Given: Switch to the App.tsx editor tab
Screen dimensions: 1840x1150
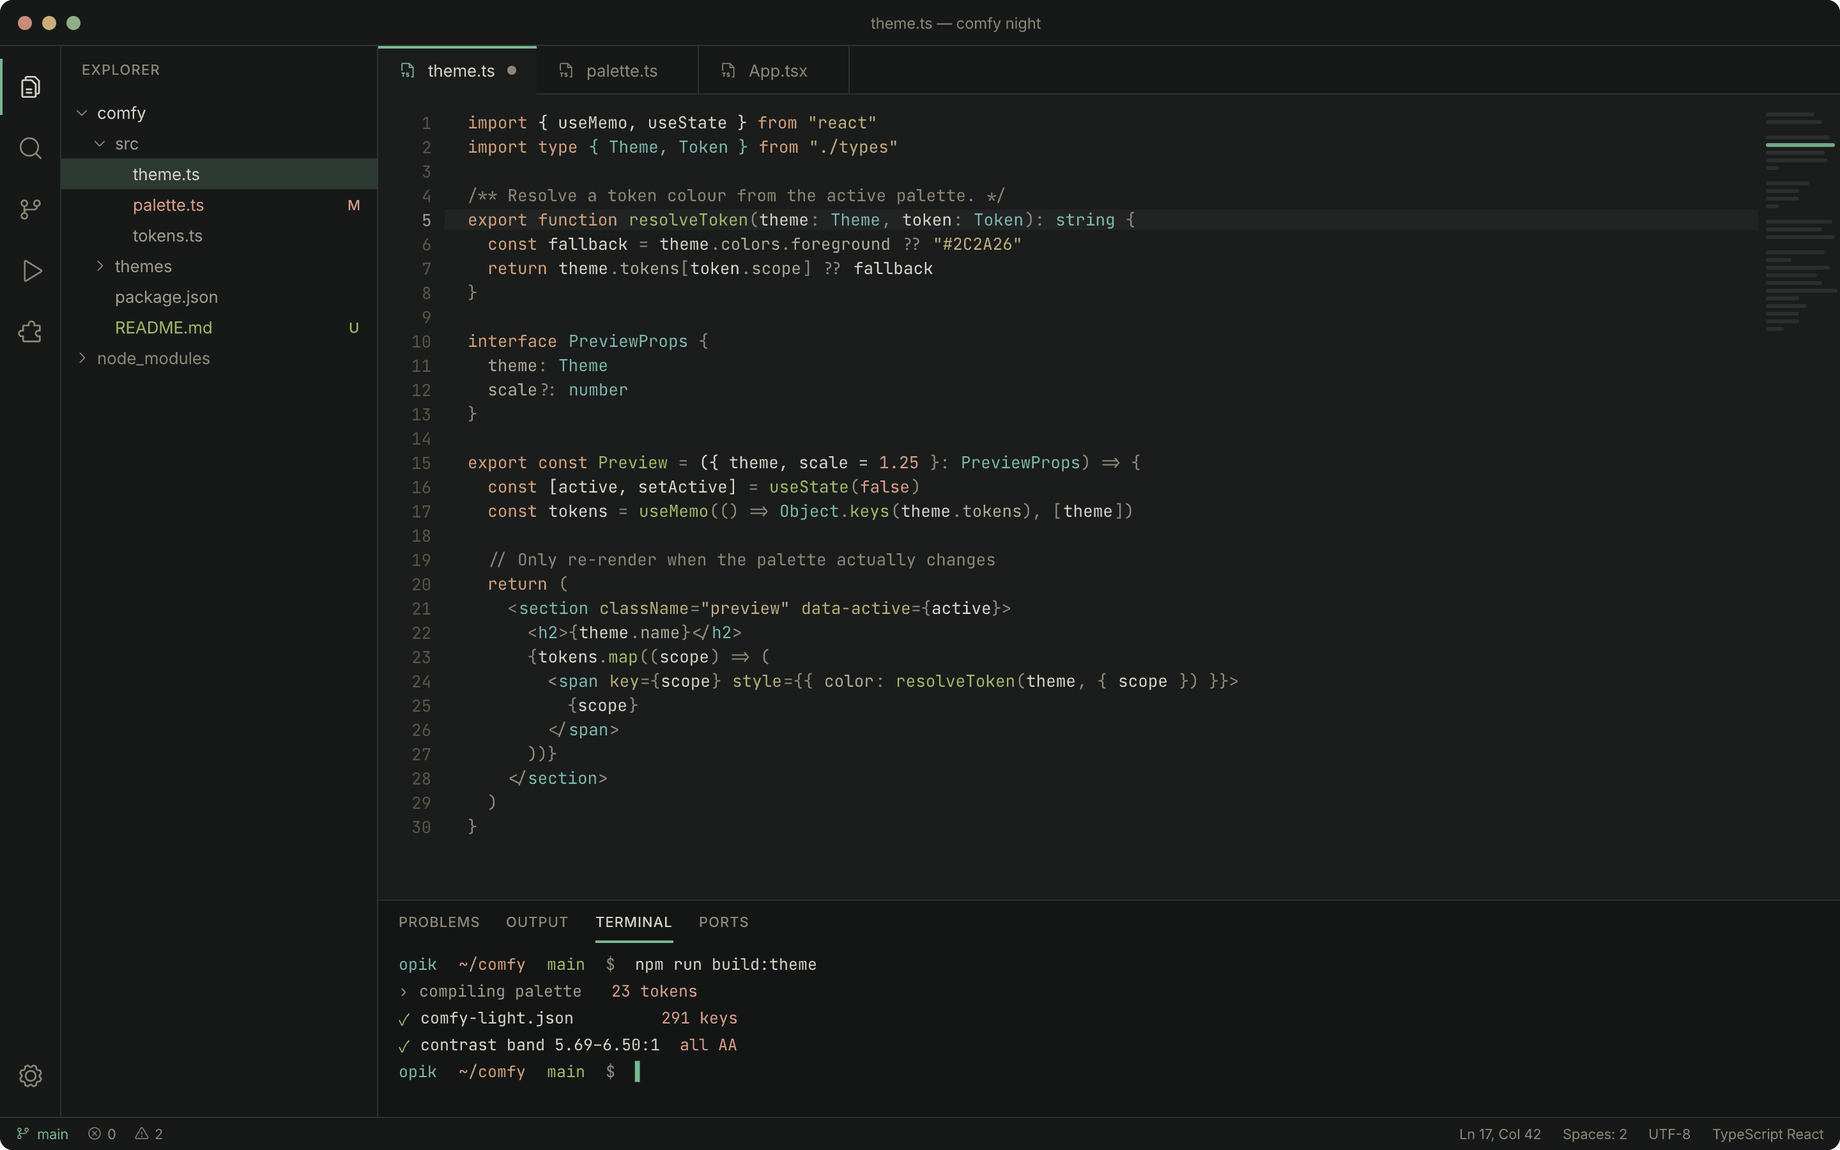Looking at the screenshot, I should 774,71.
